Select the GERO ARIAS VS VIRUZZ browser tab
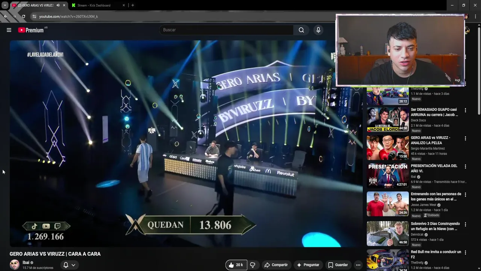 pos(38,5)
